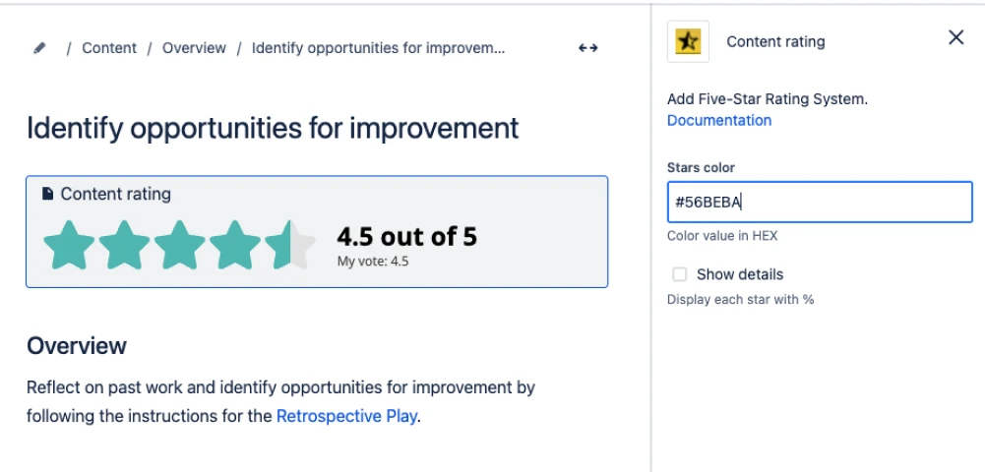Click the second teal rating star
Image resolution: width=985 pixels, height=472 pixels.
pyautogui.click(x=124, y=245)
